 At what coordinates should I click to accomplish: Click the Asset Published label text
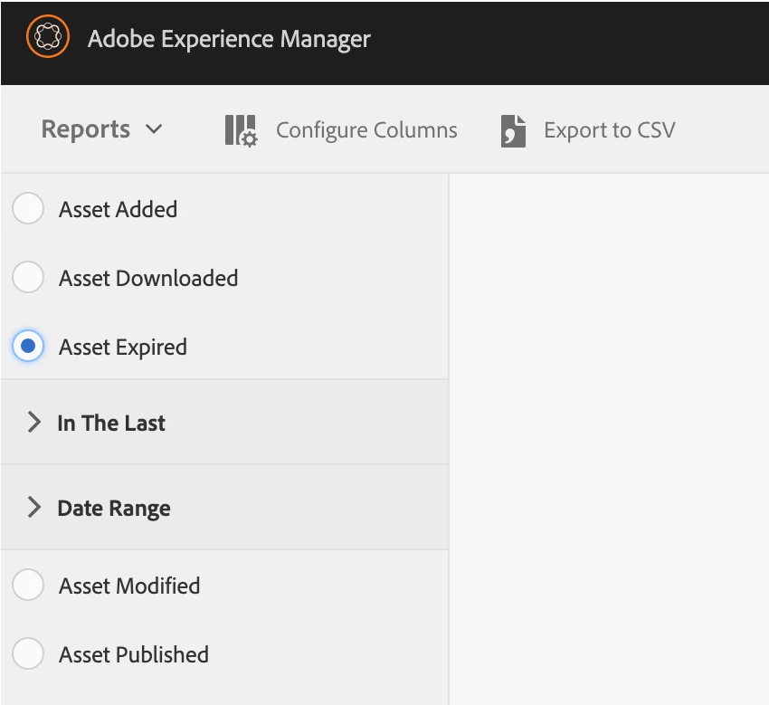(x=133, y=654)
